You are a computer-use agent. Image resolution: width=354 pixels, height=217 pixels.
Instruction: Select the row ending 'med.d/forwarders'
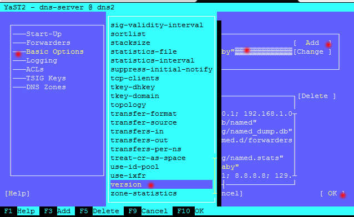tap(257, 140)
